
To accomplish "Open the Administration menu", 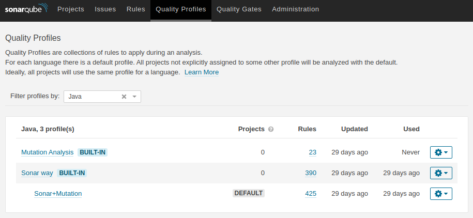I will tap(295, 9).
